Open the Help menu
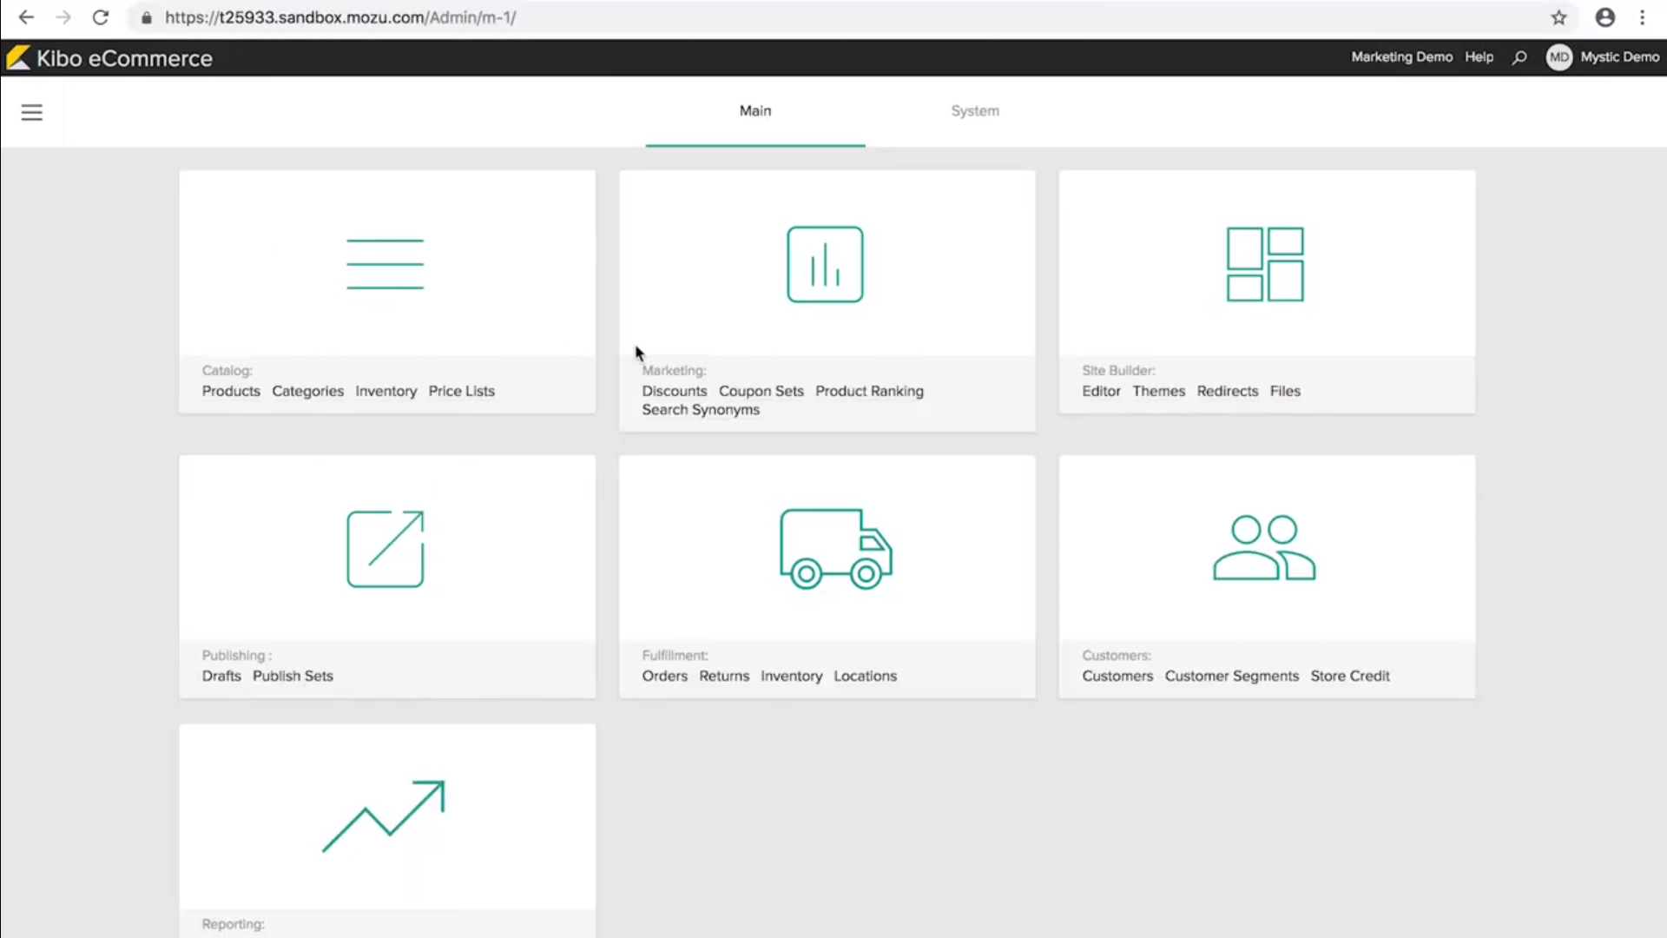 (1479, 57)
